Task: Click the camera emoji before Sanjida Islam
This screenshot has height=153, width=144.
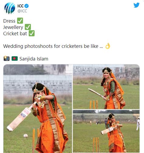Action: (7, 58)
